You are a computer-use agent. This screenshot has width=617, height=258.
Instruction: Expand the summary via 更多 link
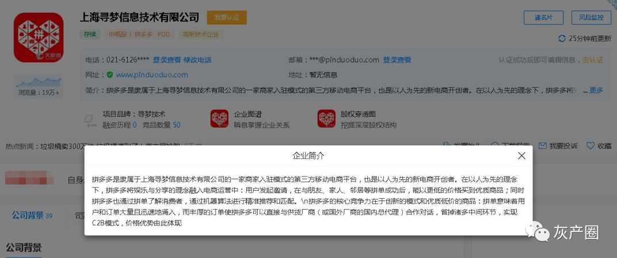596,90
